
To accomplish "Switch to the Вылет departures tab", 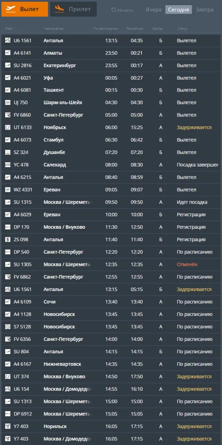I will click(25, 9).
